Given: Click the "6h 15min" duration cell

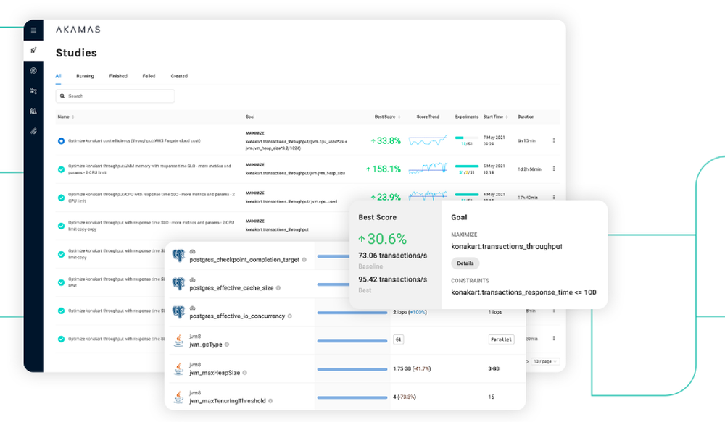Looking at the screenshot, I should coord(526,141).
